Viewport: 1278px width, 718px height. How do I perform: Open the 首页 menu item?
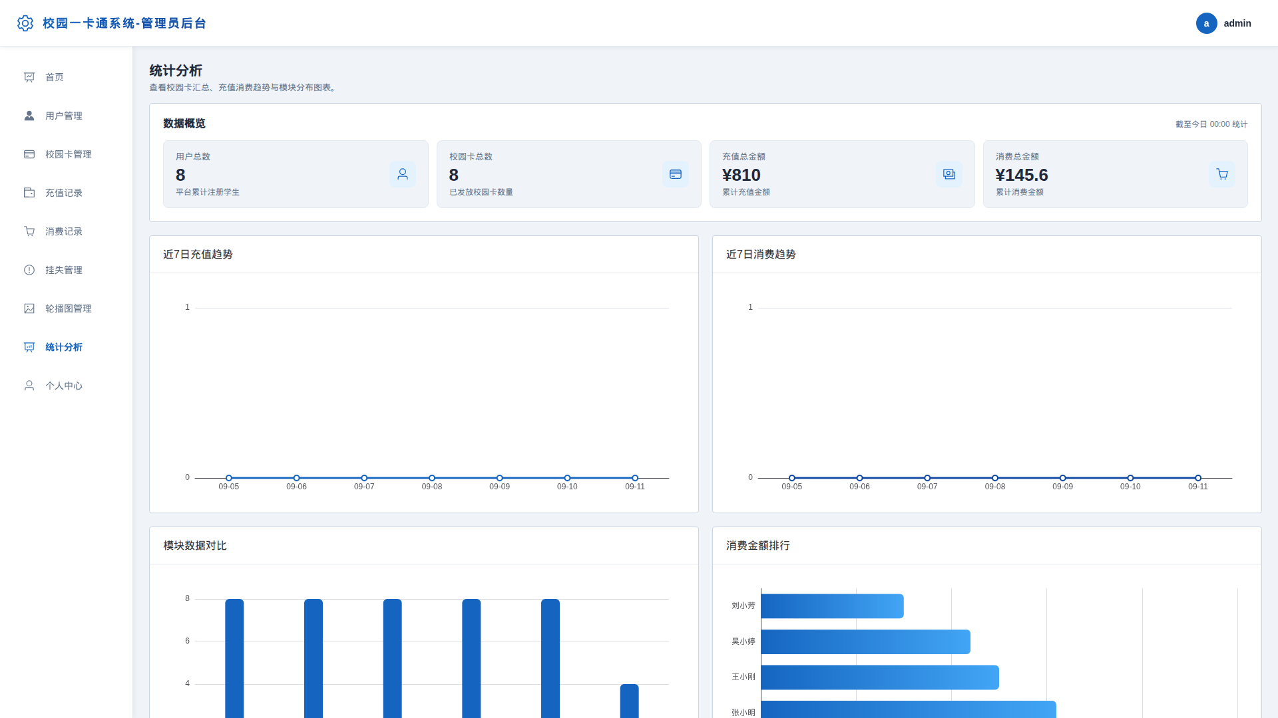(x=67, y=77)
